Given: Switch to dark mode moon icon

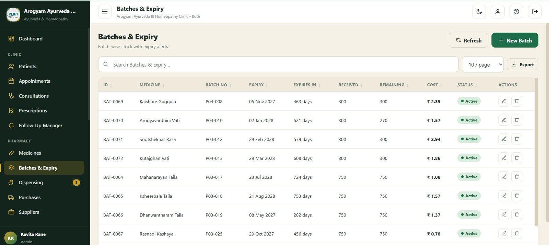Looking at the screenshot, I should [x=479, y=12].
